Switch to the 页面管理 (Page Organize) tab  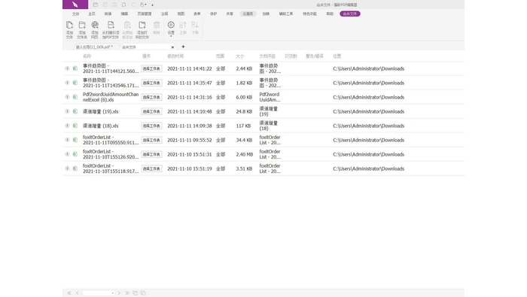pyautogui.click(x=145, y=14)
